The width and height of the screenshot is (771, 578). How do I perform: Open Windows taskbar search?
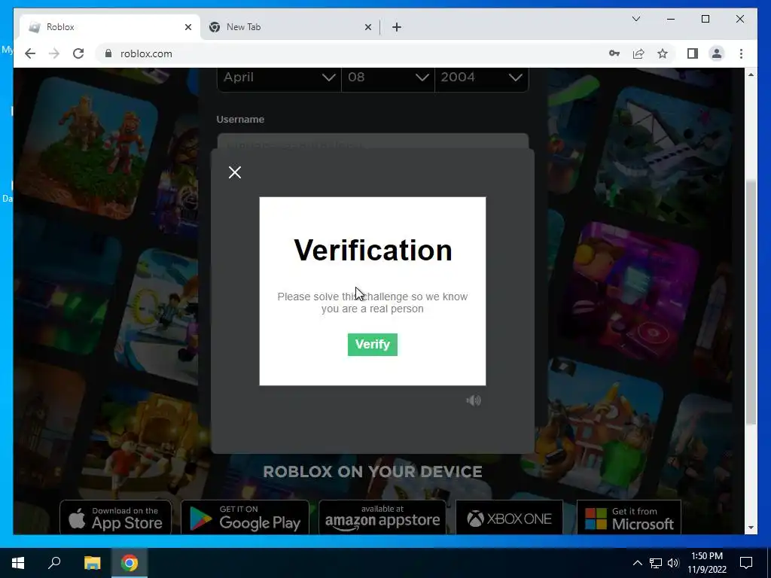click(54, 563)
